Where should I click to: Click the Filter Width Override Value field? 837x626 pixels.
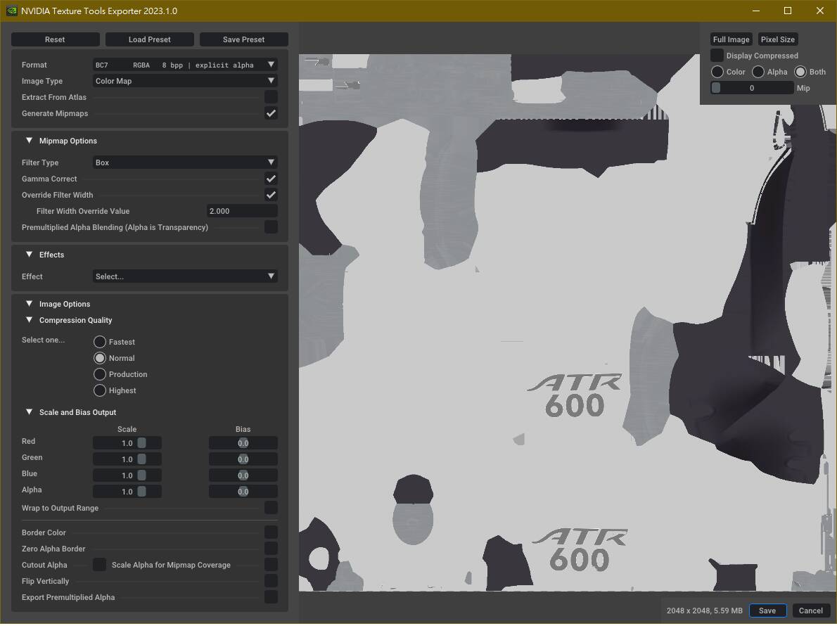click(x=242, y=211)
